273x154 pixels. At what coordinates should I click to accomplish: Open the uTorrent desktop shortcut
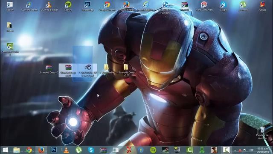243,6
